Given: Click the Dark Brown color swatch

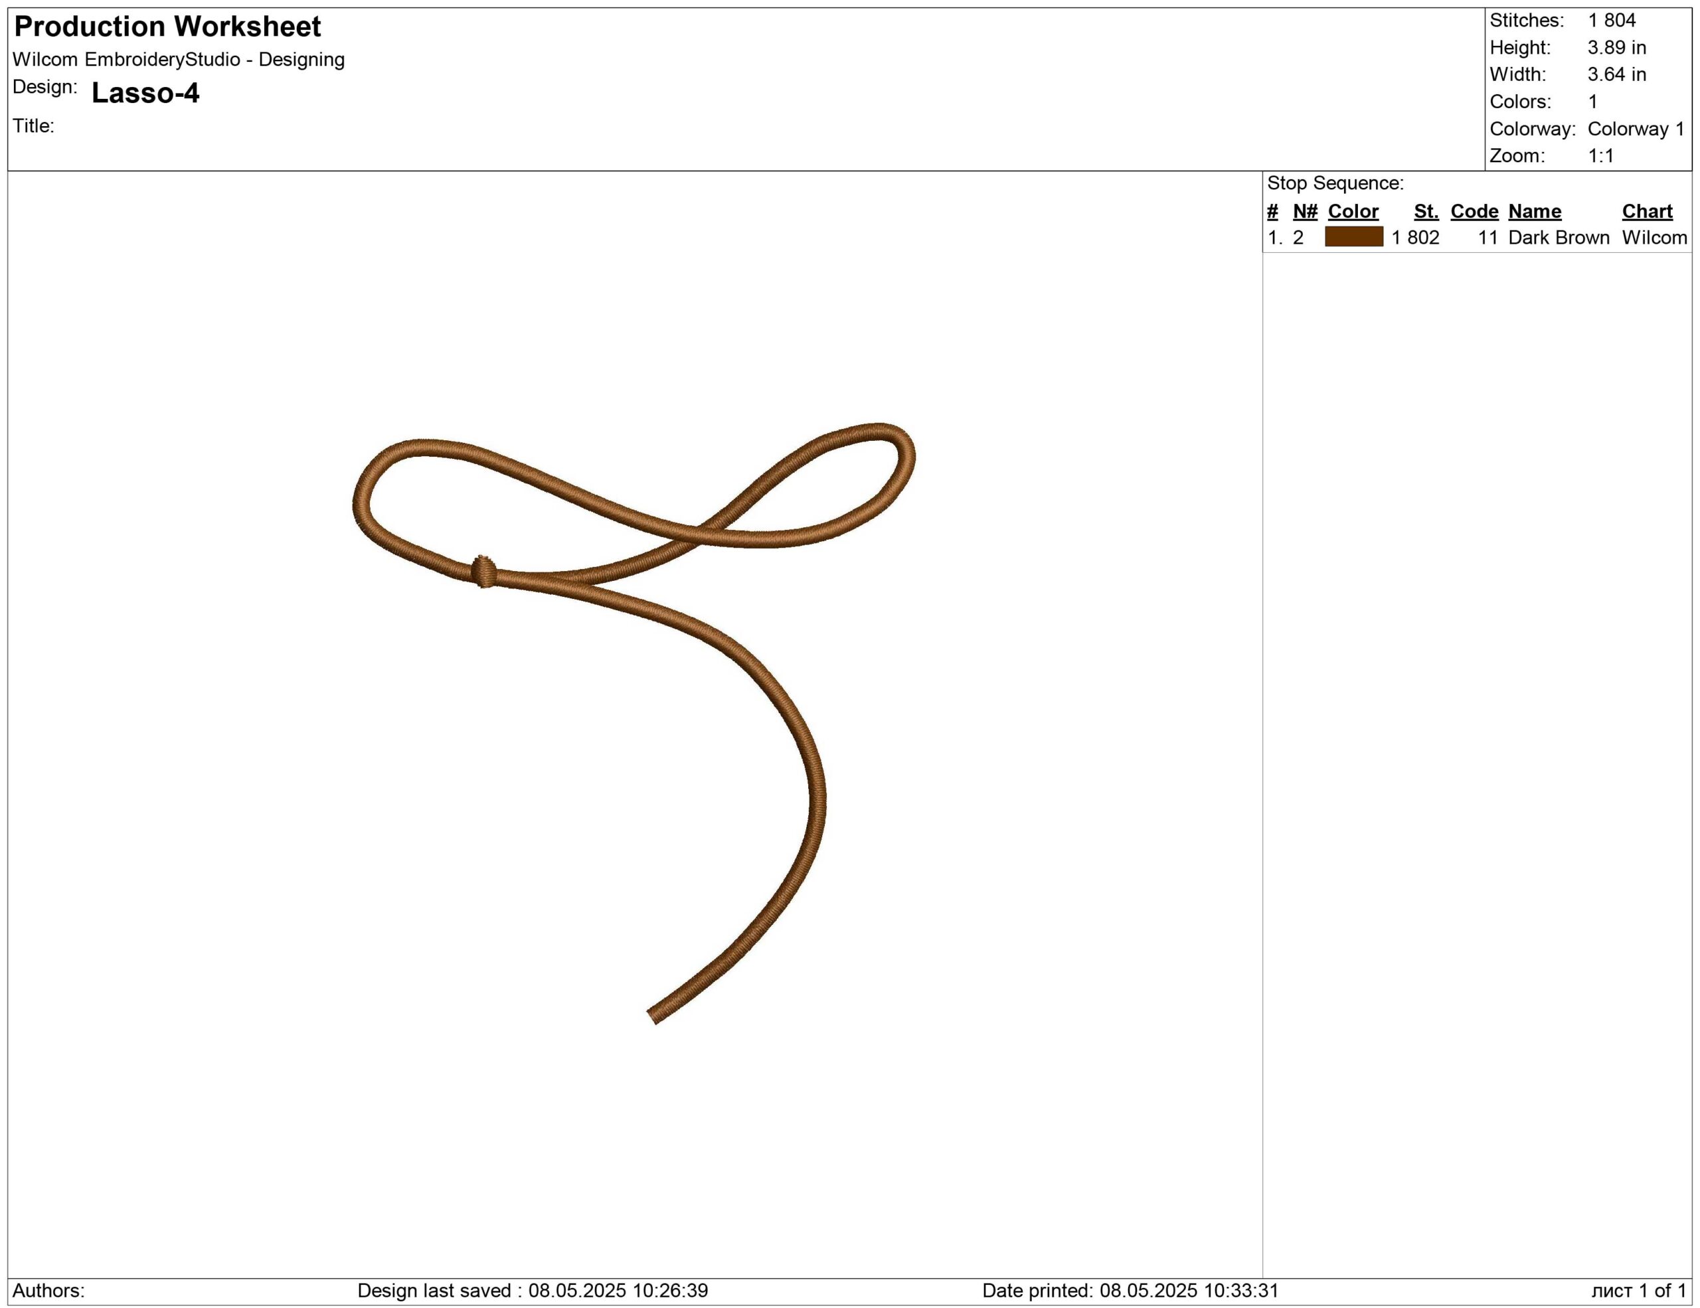Looking at the screenshot, I should coord(1353,237).
